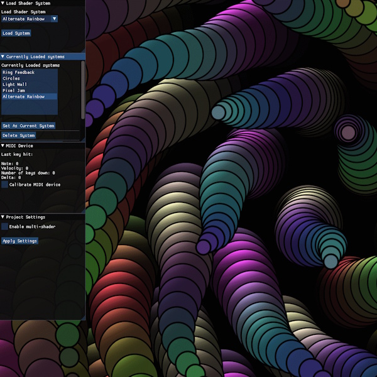377x377 pixels.
Task: Collapse the Currently Loaded systems panel
Action: pos(3,57)
